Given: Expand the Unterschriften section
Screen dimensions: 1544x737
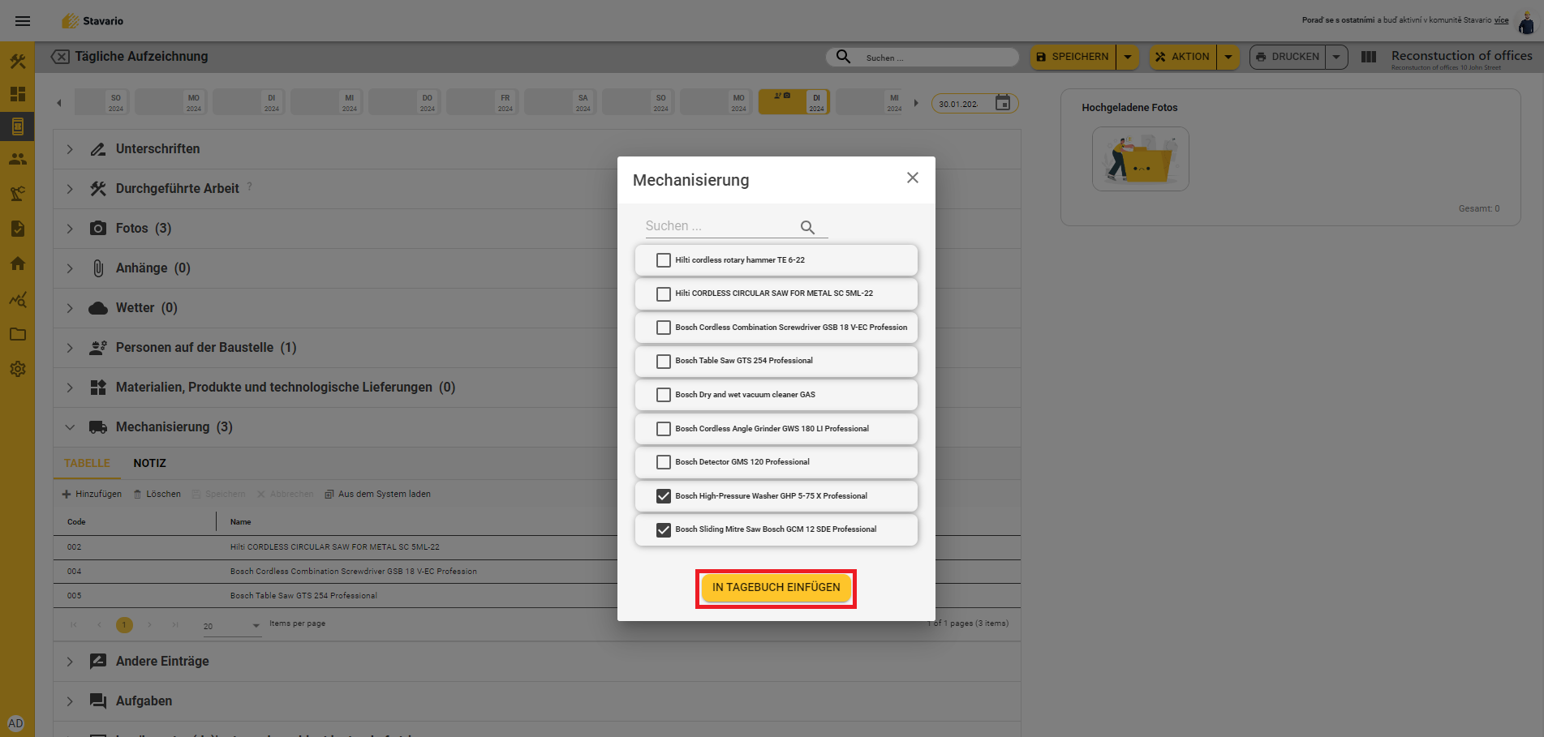Looking at the screenshot, I should pyautogui.click(x=70, y=149).
